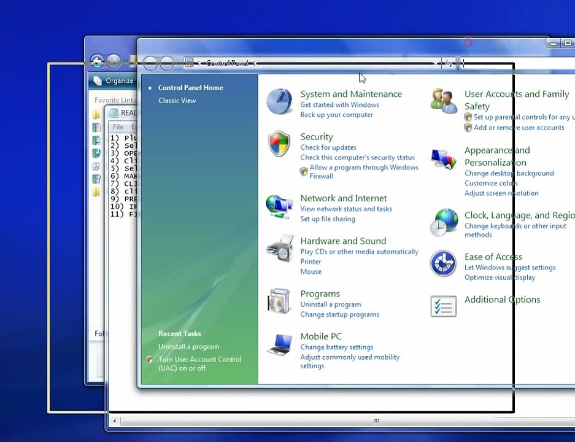This screenshot has height=442, width=575.
Task: Open the Printer link
Action: coord(311,262)
